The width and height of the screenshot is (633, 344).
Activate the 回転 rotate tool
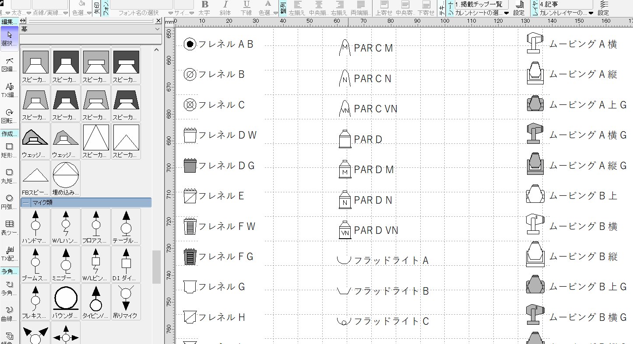pyautogui.click(x=10, y=115)
